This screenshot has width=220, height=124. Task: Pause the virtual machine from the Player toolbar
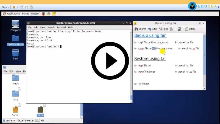[x=14, y=7]
